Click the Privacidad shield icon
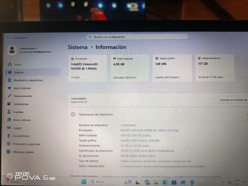This screenshot has height=186, width=248. coord(9,144)
